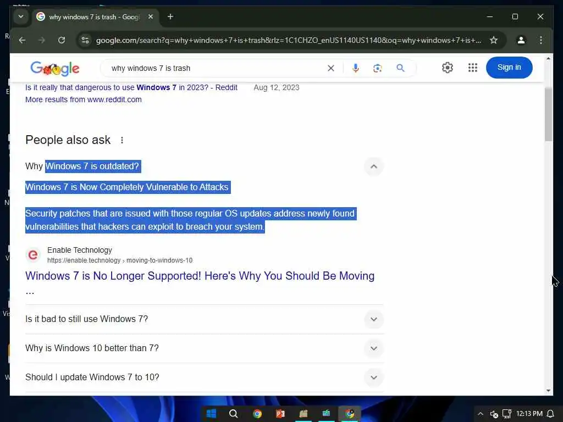Open the Google apps grid
The width and height of the screenshot is (563, 422).
point(472,68)
